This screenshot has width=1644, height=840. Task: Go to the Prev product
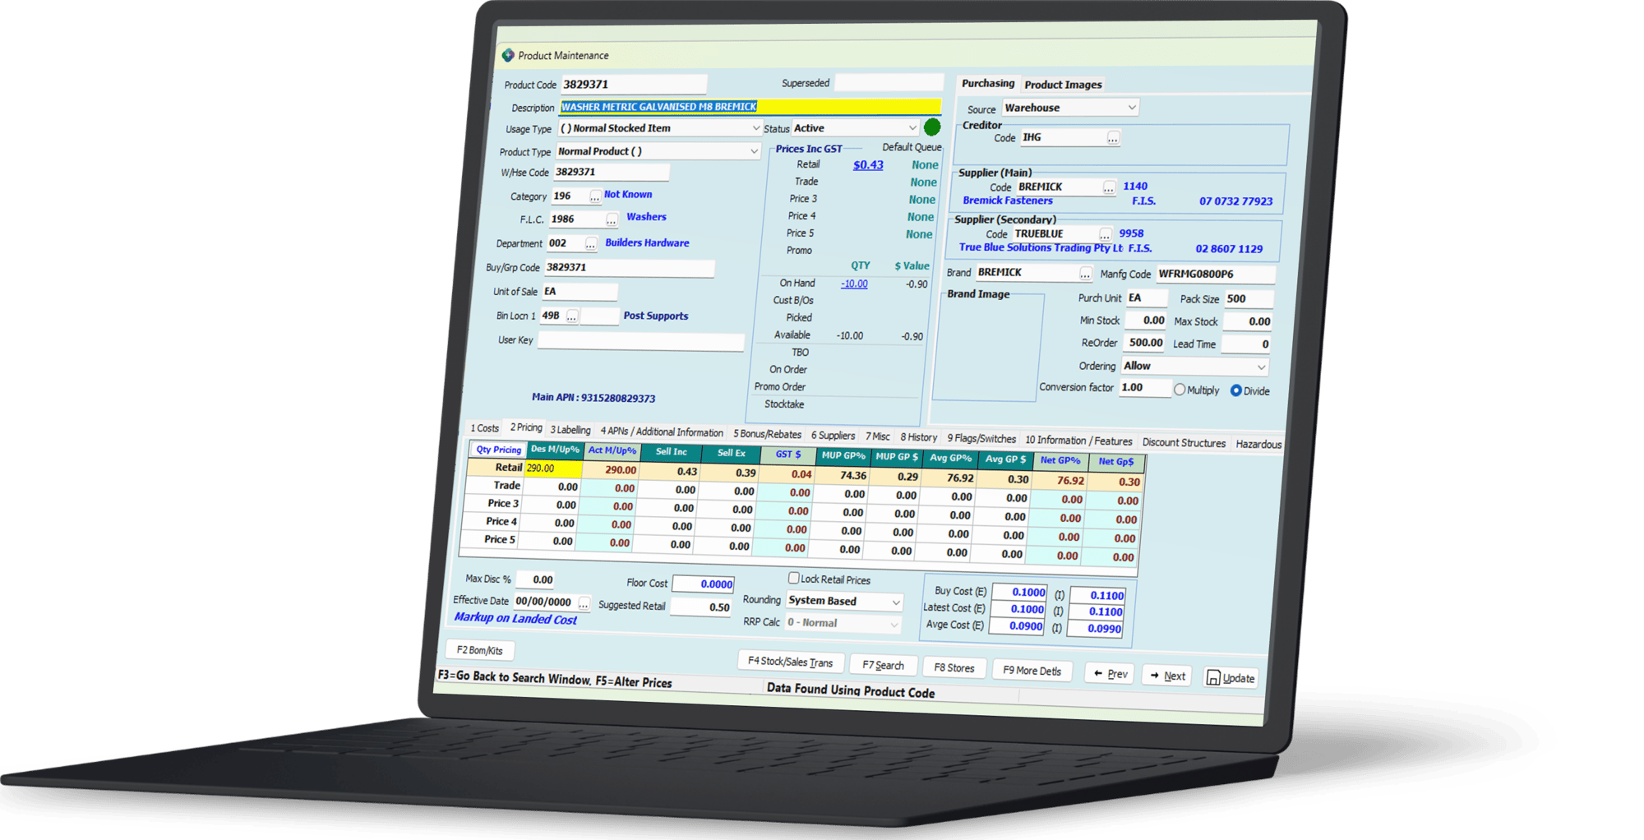[x=1110, y=673]
